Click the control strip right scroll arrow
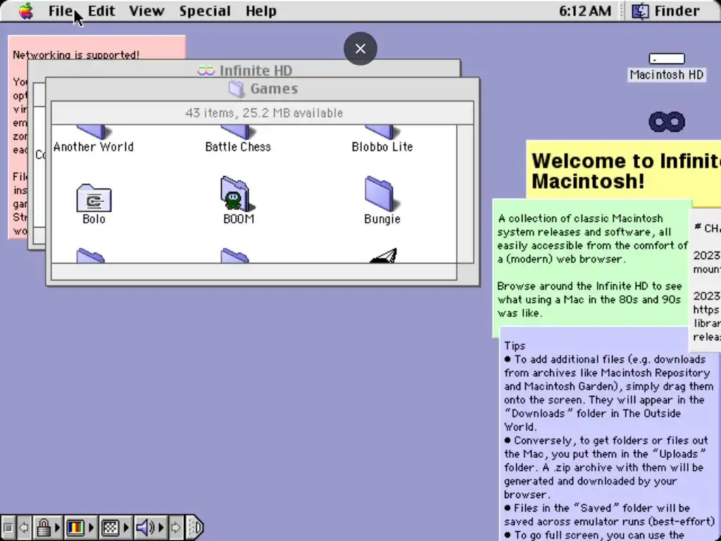 (175, 528)
